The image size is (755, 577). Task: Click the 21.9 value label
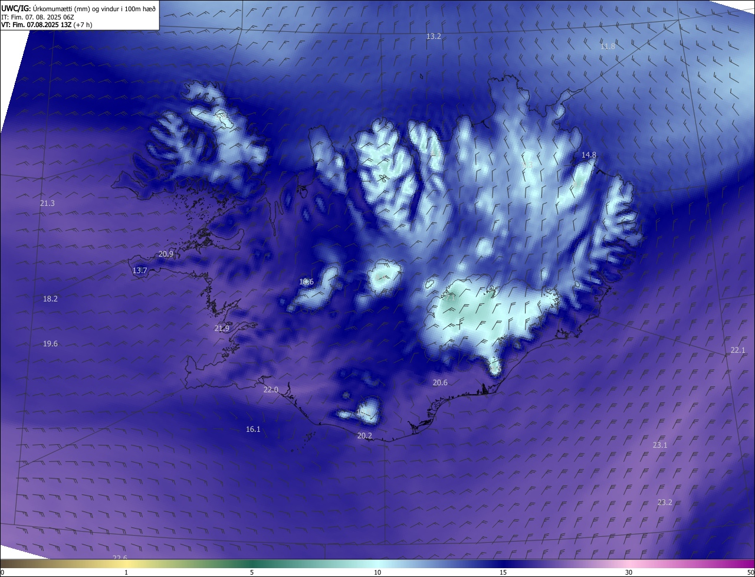pyautogui.click(x=222, y=328)
